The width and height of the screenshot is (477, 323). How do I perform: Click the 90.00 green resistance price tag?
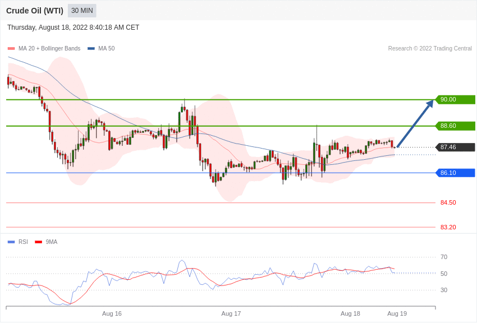(455, 99)
